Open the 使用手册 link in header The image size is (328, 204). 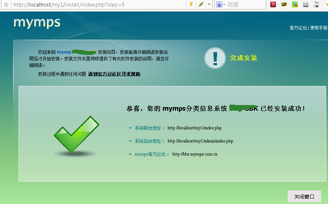319,28
